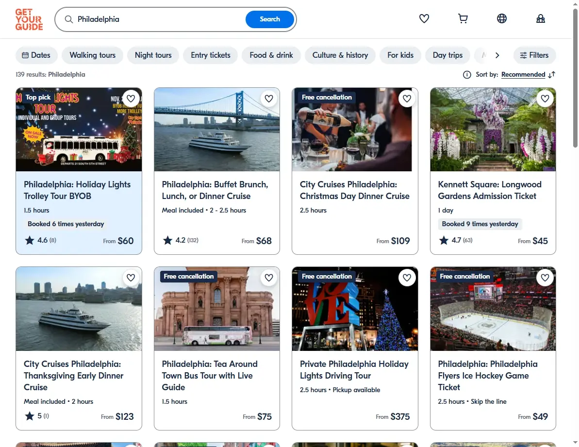Click the LOVE statue holiday photo
Image resolution: width=579 pixels, height=447 pixels.
tap(355, 309)
